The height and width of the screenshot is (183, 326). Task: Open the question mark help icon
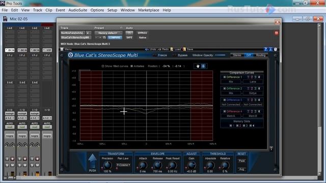click(265, 49)
